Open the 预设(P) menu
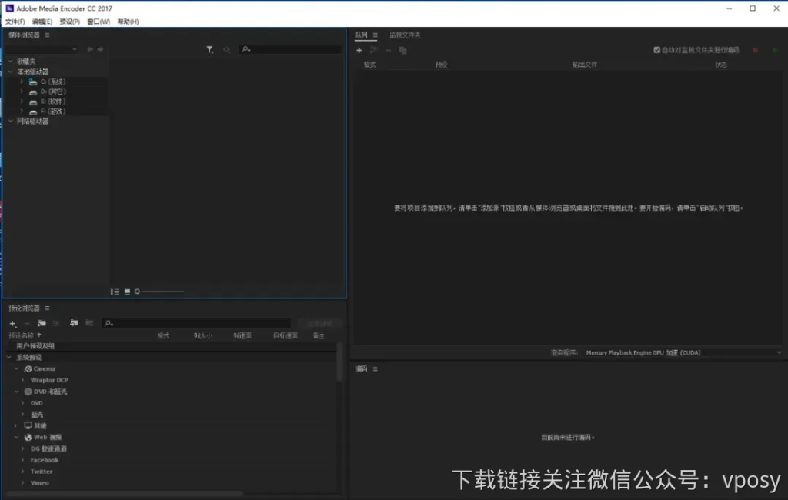This screenshot has height=500, width=788. point(70,22)
